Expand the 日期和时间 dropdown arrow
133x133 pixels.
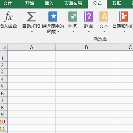tap(124, 32)
